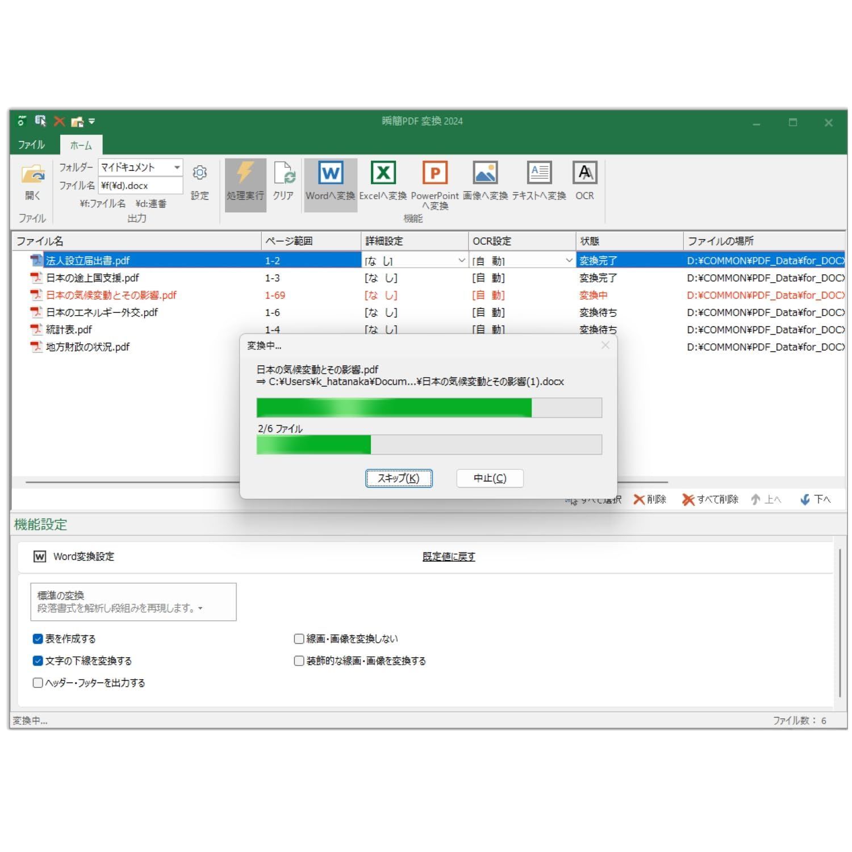Select the Wordへ変換 conversion icon
The height and width of the screenshot is (852, 852).
click(x=330, y=173)
